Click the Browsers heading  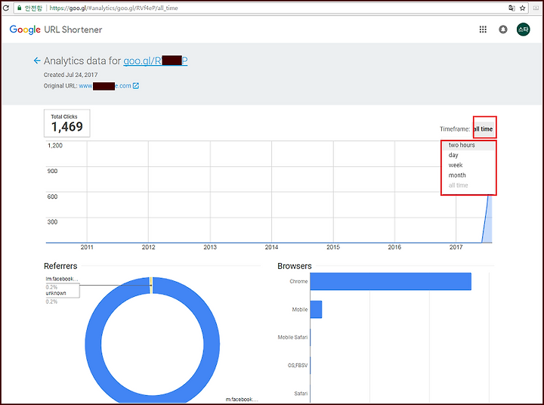295,266
